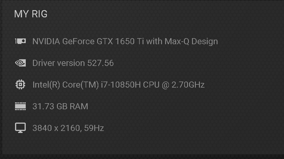The width and height of the screenshot is (284, 159).
Task: Click the word 'GeForce' in GPU name
Action: pyautogui.click(x=78, y=41)
